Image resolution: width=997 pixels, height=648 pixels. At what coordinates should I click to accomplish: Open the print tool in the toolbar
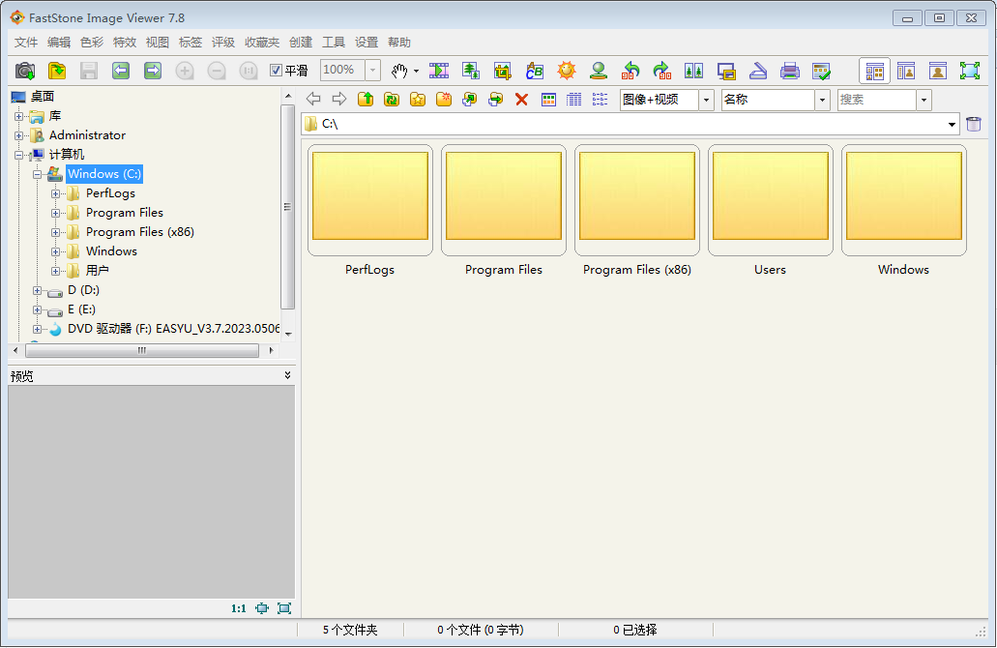790,71
